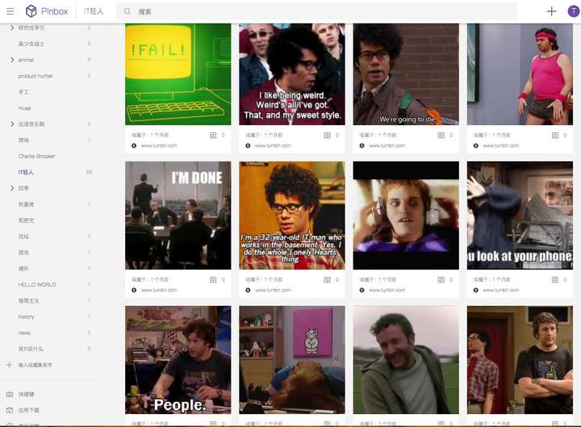Open the 'People.' Roy image
The image size is (581, 427).
coord(178,360)
